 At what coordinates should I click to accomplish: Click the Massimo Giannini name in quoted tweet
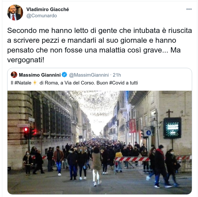click(x=40, y=75)
